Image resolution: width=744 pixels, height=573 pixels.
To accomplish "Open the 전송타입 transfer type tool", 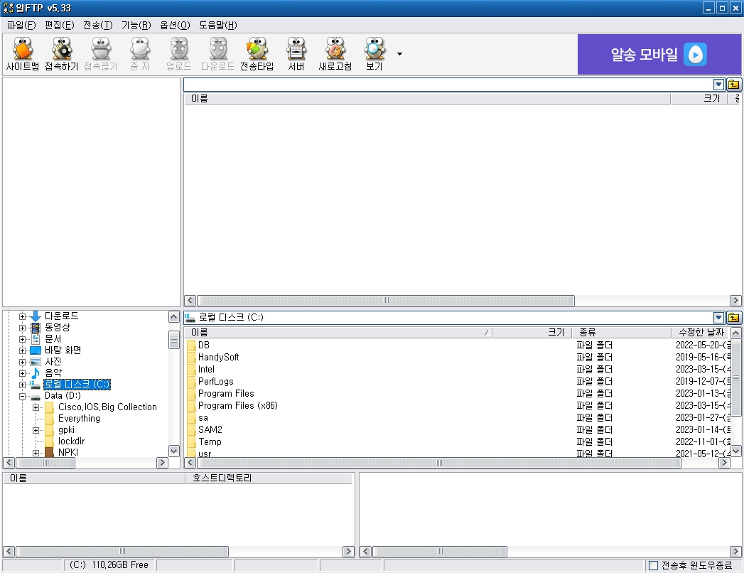I will click(257, 53).
